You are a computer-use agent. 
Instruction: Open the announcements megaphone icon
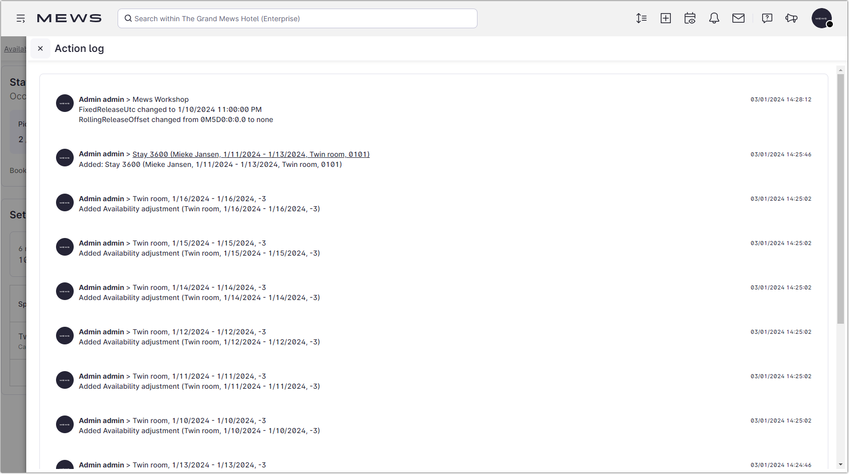tap(791, 18)
